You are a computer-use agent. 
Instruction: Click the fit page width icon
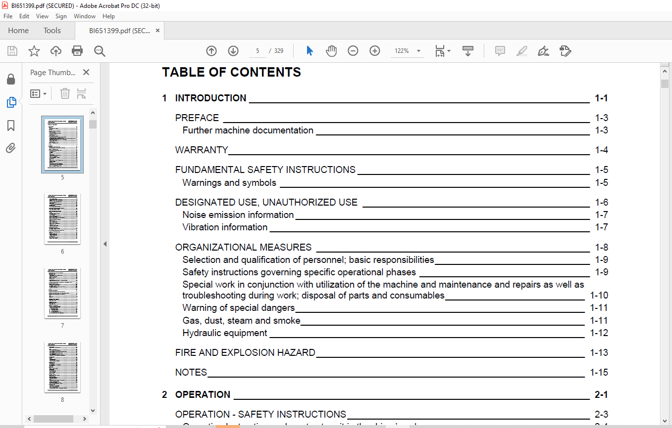[440, 51]
